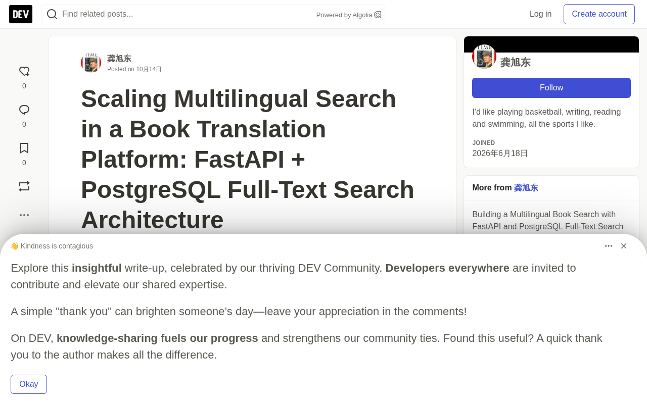Image resolution: width=647 pixels, height=404 pixels.
Task: Open author avatar in the profile card
Action: coord(484,57)
